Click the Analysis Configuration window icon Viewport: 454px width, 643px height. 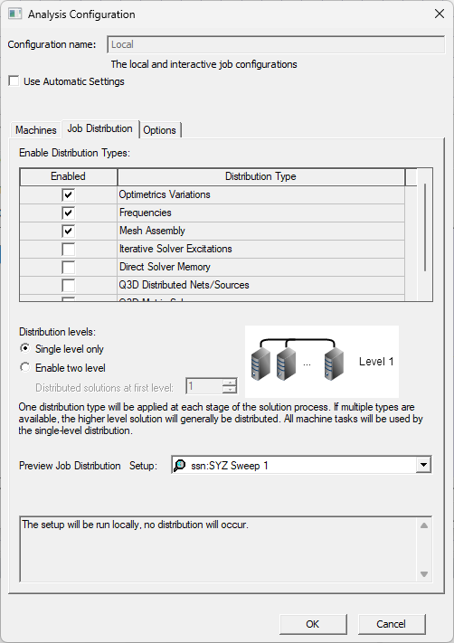[x=14, y=14]
